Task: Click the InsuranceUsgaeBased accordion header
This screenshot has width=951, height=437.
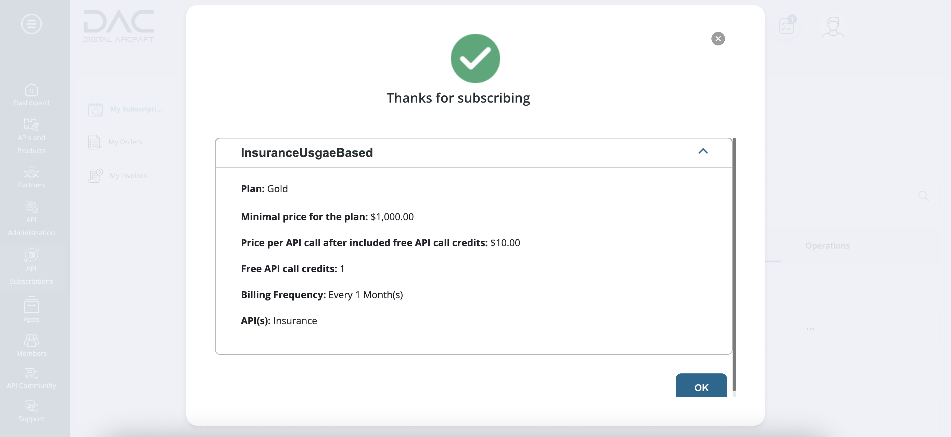Action: click(473, 153)
